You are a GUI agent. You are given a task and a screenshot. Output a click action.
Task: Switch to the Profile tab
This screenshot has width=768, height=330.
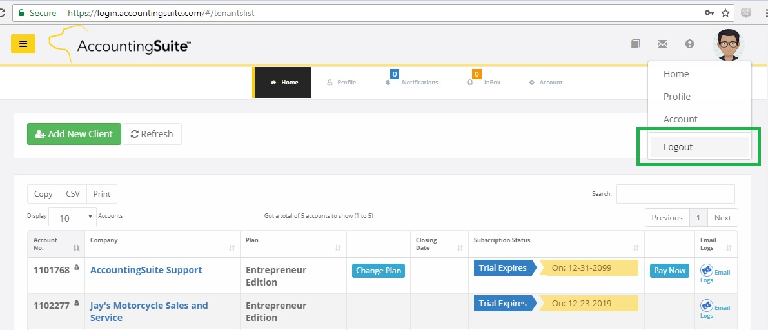[x=341, y=82]
